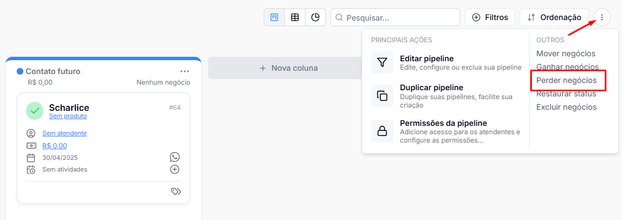Click the padlock permissions icon
The image size is (622, 220).
click(x=382, y=131)
